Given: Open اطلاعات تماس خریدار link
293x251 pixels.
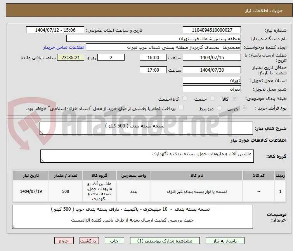Looking at the screenshot, I should click(64, 47).
